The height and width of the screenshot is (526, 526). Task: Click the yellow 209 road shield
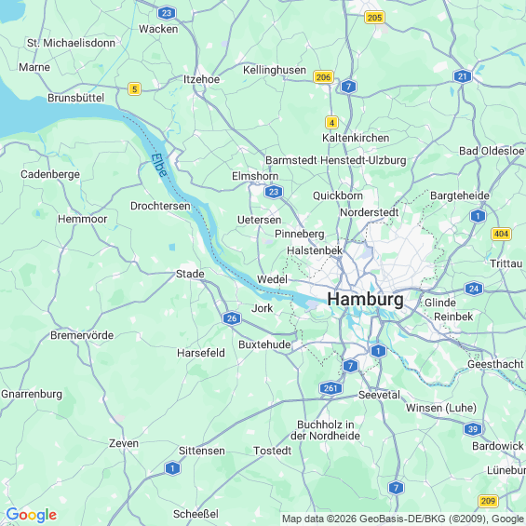[488, 501]
